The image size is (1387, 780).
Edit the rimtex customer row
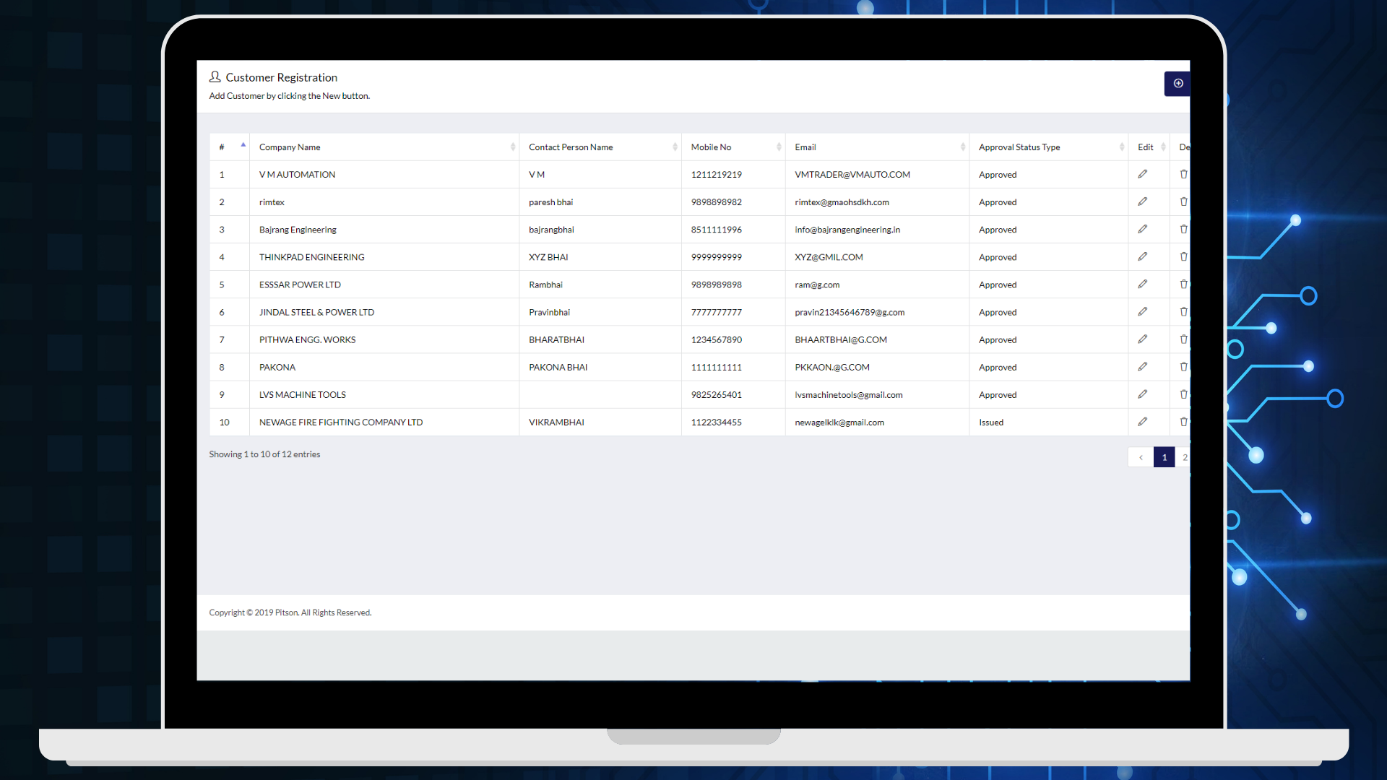[x=1142, y=201]
